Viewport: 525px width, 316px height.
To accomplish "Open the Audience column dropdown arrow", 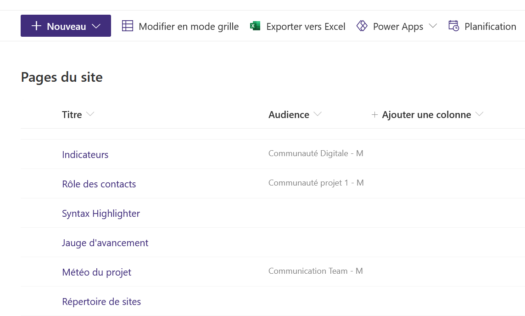I will pyautogui.click(x=318, y=114).
